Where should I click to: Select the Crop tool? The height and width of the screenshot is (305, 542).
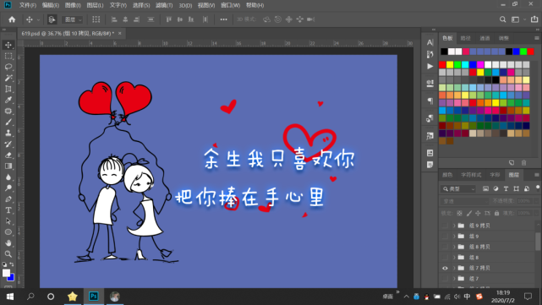8,89
